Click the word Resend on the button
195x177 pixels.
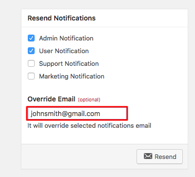click(x=165, y=157)
